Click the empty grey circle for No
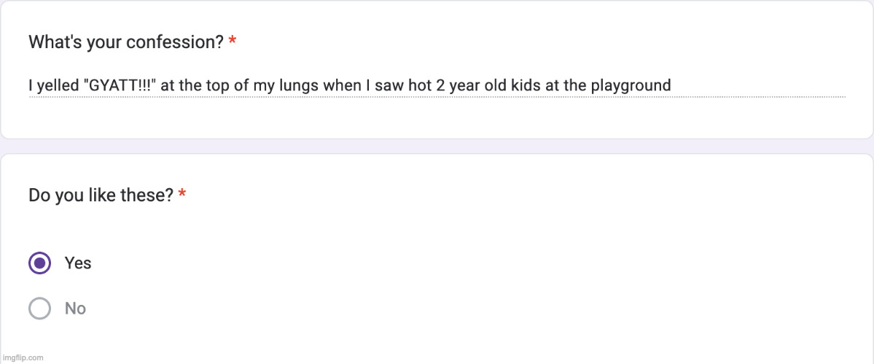 tap(39, 309)
